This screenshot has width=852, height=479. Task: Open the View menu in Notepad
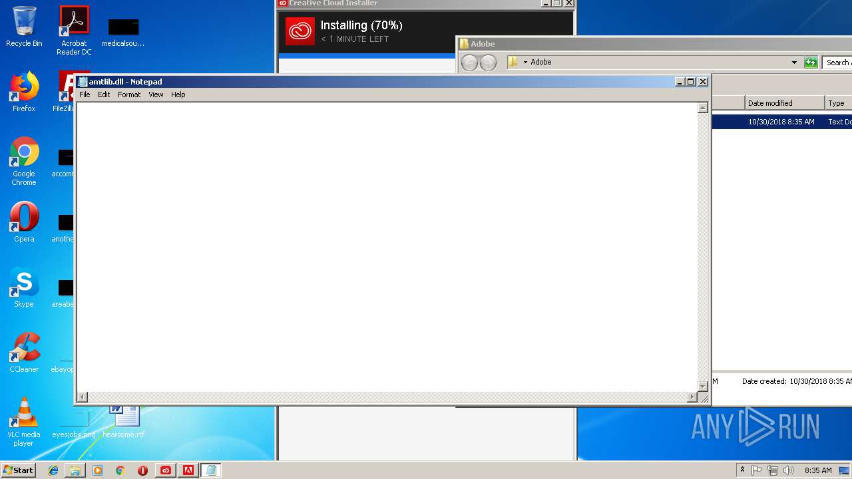[x=156, y=94]
